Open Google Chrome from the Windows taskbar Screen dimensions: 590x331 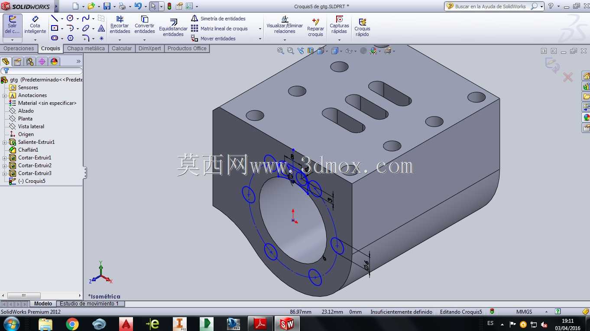tap(72, 324)
